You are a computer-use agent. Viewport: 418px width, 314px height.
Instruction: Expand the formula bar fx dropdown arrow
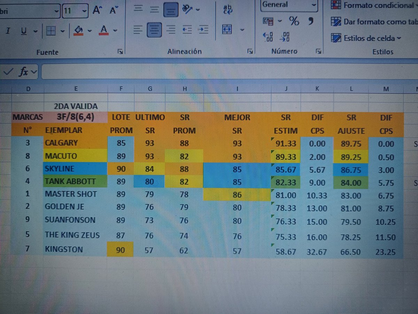pyautogui.click(x=34, y=72)
